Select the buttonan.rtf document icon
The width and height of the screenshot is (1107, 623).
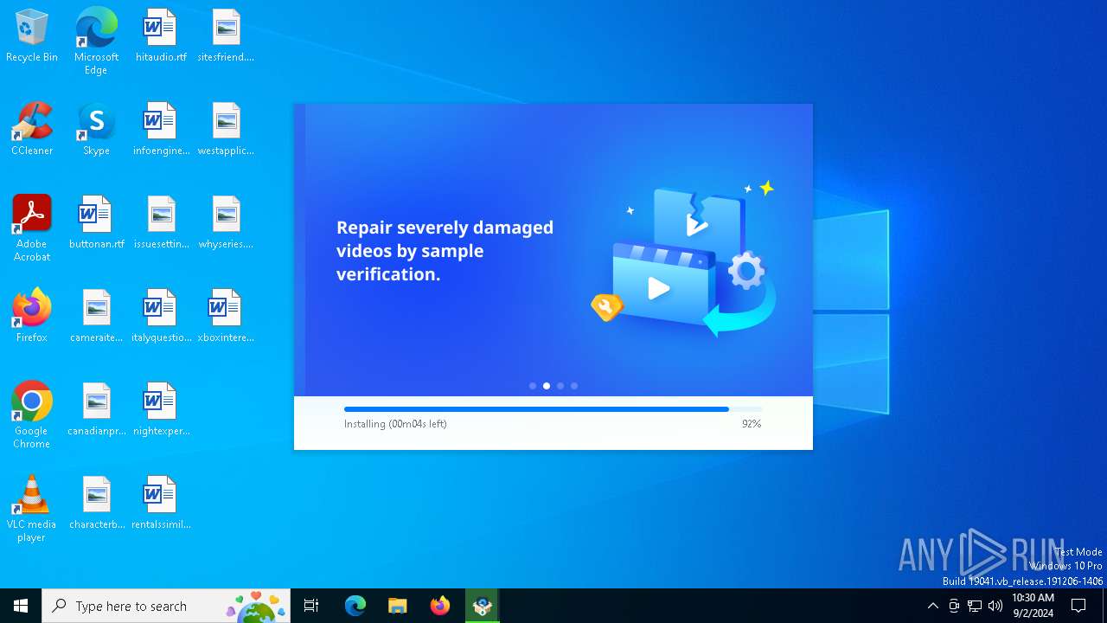pos(96,223)
